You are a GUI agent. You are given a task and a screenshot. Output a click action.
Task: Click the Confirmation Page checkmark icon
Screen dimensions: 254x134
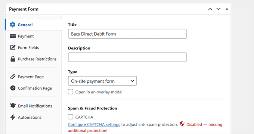[x=13, y=88]
